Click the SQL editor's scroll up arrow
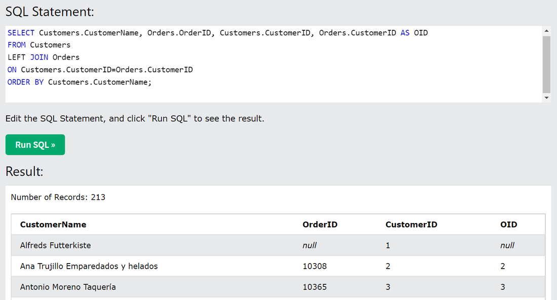This screenshot has width=557, height=300. 546,31
